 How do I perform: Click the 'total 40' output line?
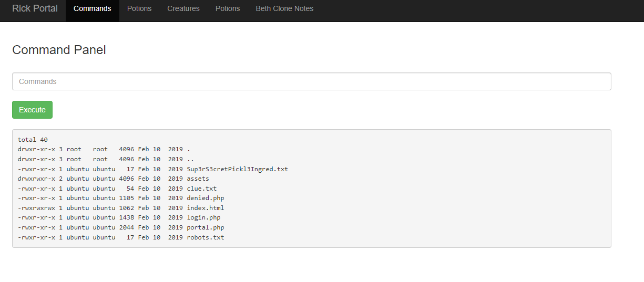click(x=33, y=140)
